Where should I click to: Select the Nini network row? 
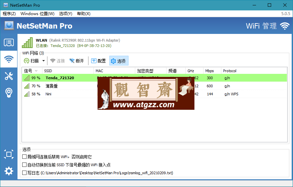click(x=154, y=94)
